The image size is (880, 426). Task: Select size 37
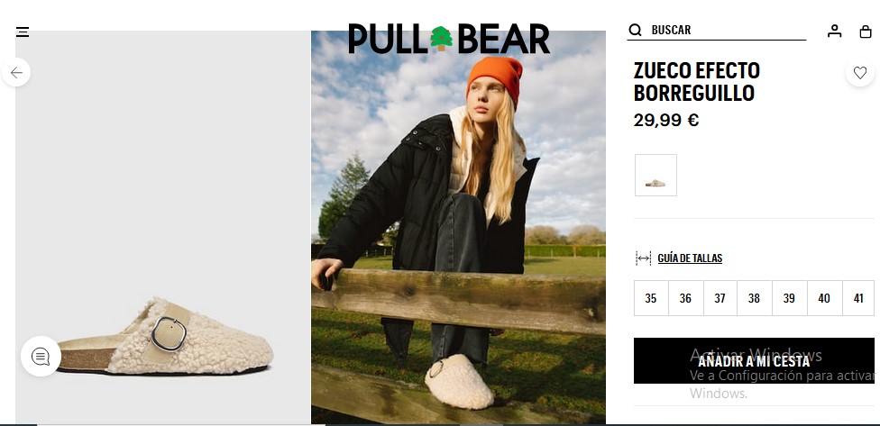720,298
